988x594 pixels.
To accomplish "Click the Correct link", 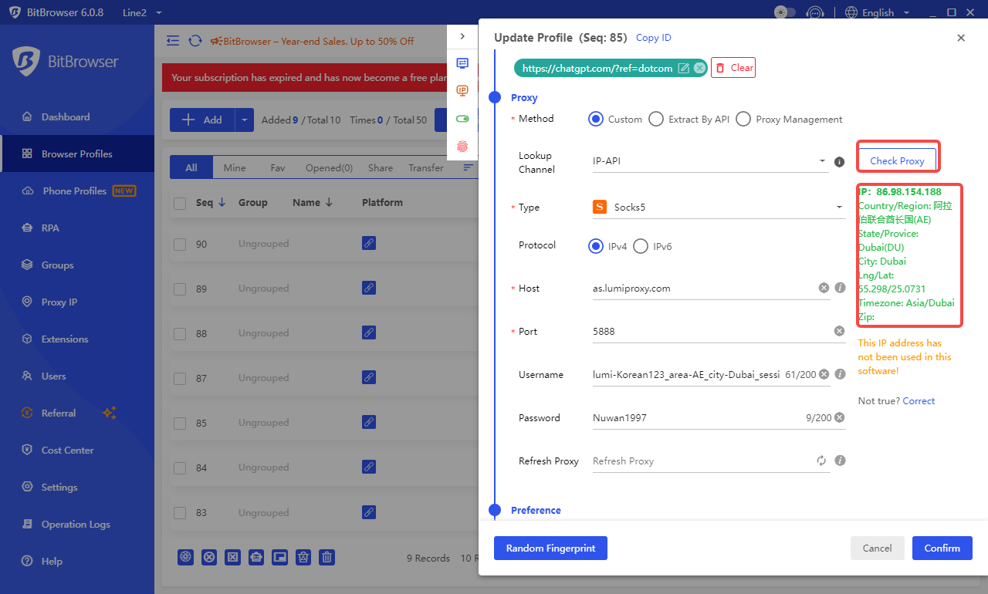I will tap(919, 401).
